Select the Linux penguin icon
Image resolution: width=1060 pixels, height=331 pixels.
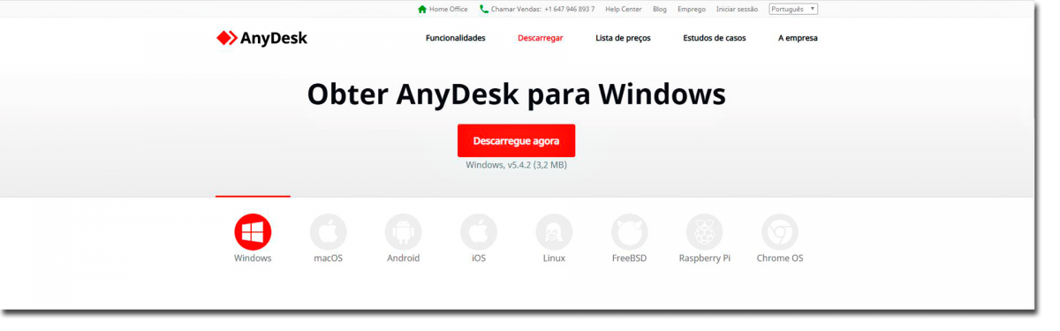554,232
